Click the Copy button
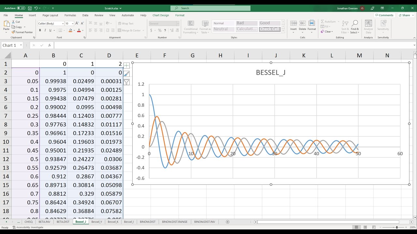Viewport: 417px width, 234px height. click(x=17, y=27)
